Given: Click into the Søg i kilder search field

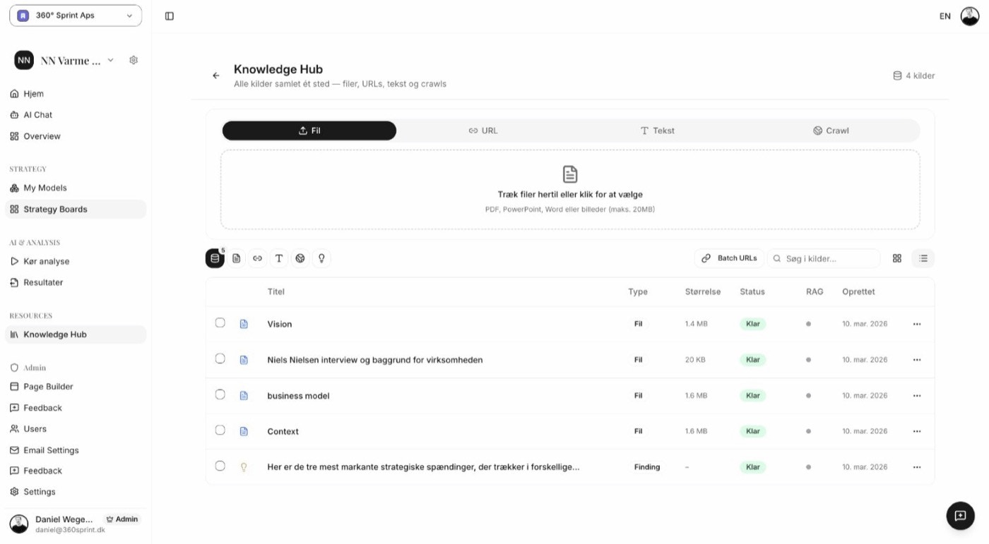Looking at the screenshot, I should (x=823, y=258).
